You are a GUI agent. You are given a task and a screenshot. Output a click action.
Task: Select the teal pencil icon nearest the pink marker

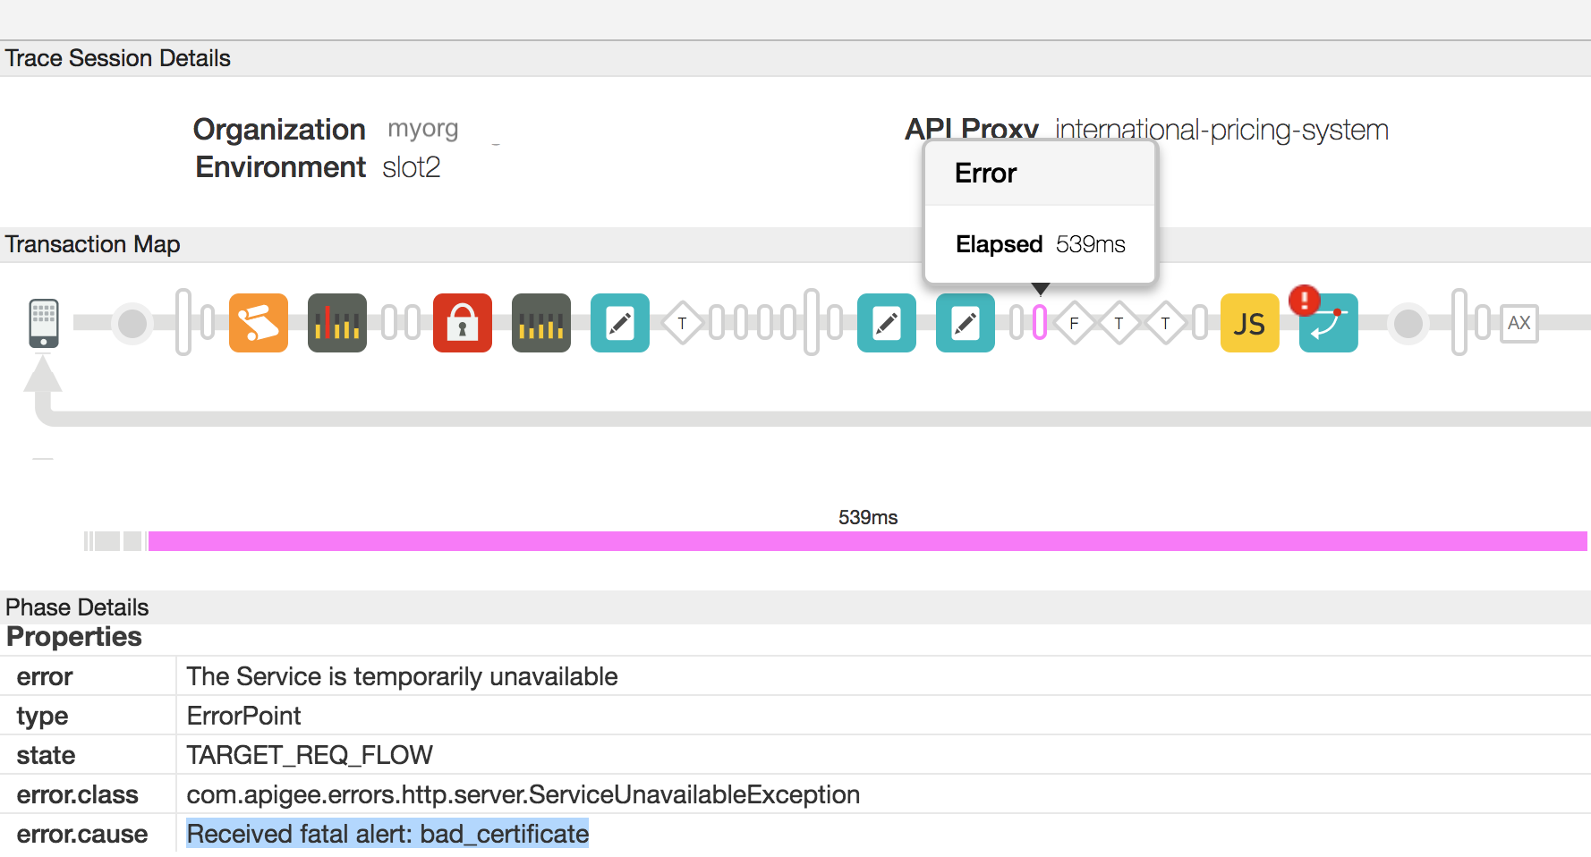pos(966,323)
